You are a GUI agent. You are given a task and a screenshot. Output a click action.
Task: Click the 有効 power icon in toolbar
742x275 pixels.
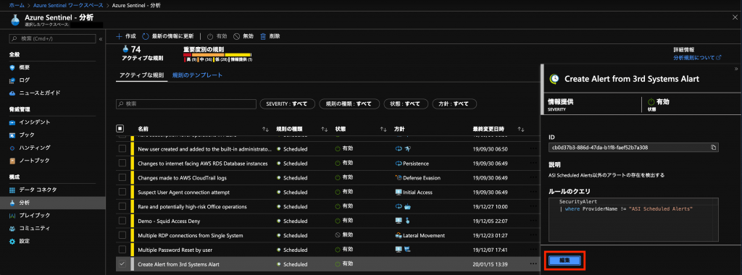[x=211, y=36]
